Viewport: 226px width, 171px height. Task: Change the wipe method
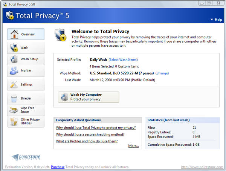click(x=162, y=73)
